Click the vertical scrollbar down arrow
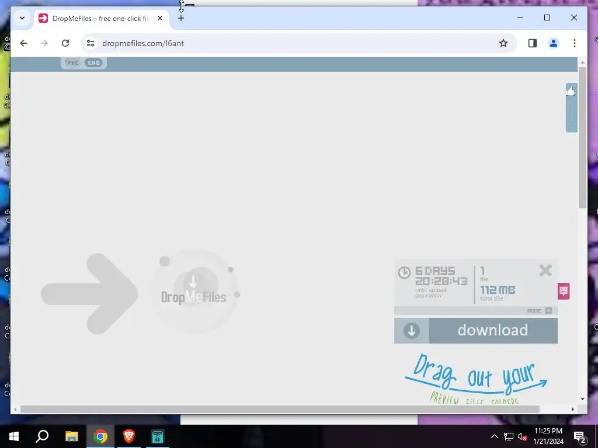 coord(582,399)
